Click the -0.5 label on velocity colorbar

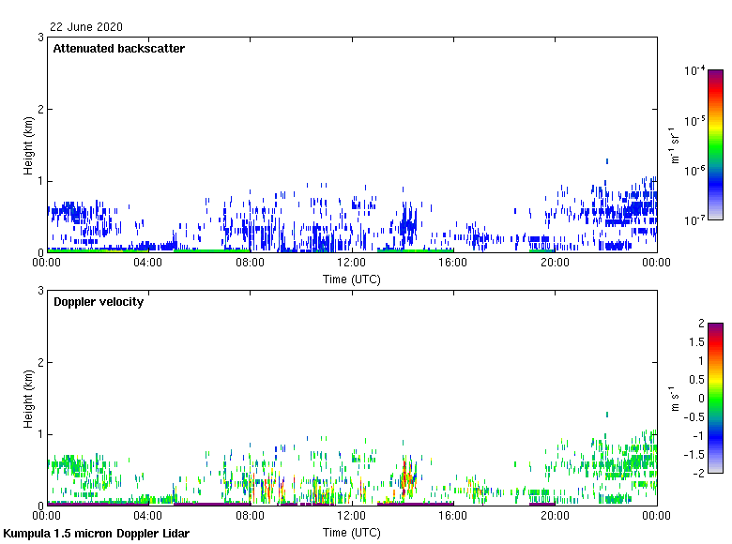[x=694, y=417]
